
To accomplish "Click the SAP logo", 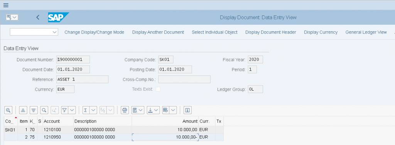I will click(59, 17).
